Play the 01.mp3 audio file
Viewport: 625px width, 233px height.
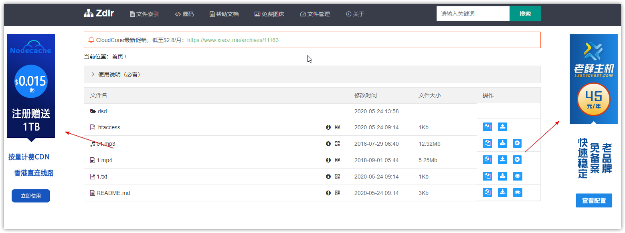[x=517, y=143]
